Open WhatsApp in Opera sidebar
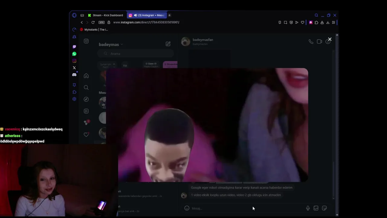The height and width of the screenshot is (218, 387). point(74,54)
